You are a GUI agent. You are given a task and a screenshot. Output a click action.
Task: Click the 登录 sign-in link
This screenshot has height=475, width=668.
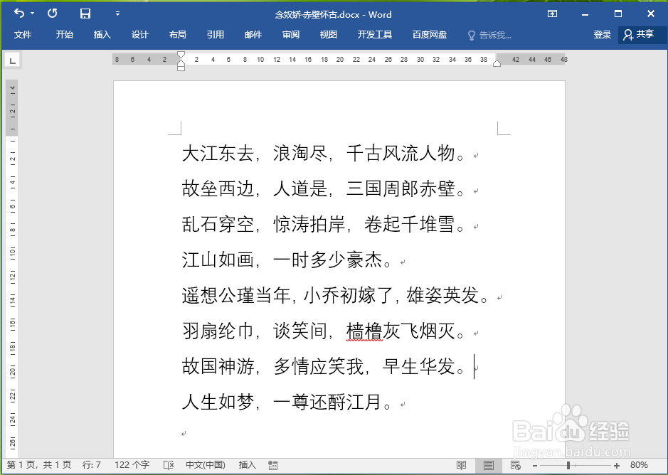[x=602, y=35]
